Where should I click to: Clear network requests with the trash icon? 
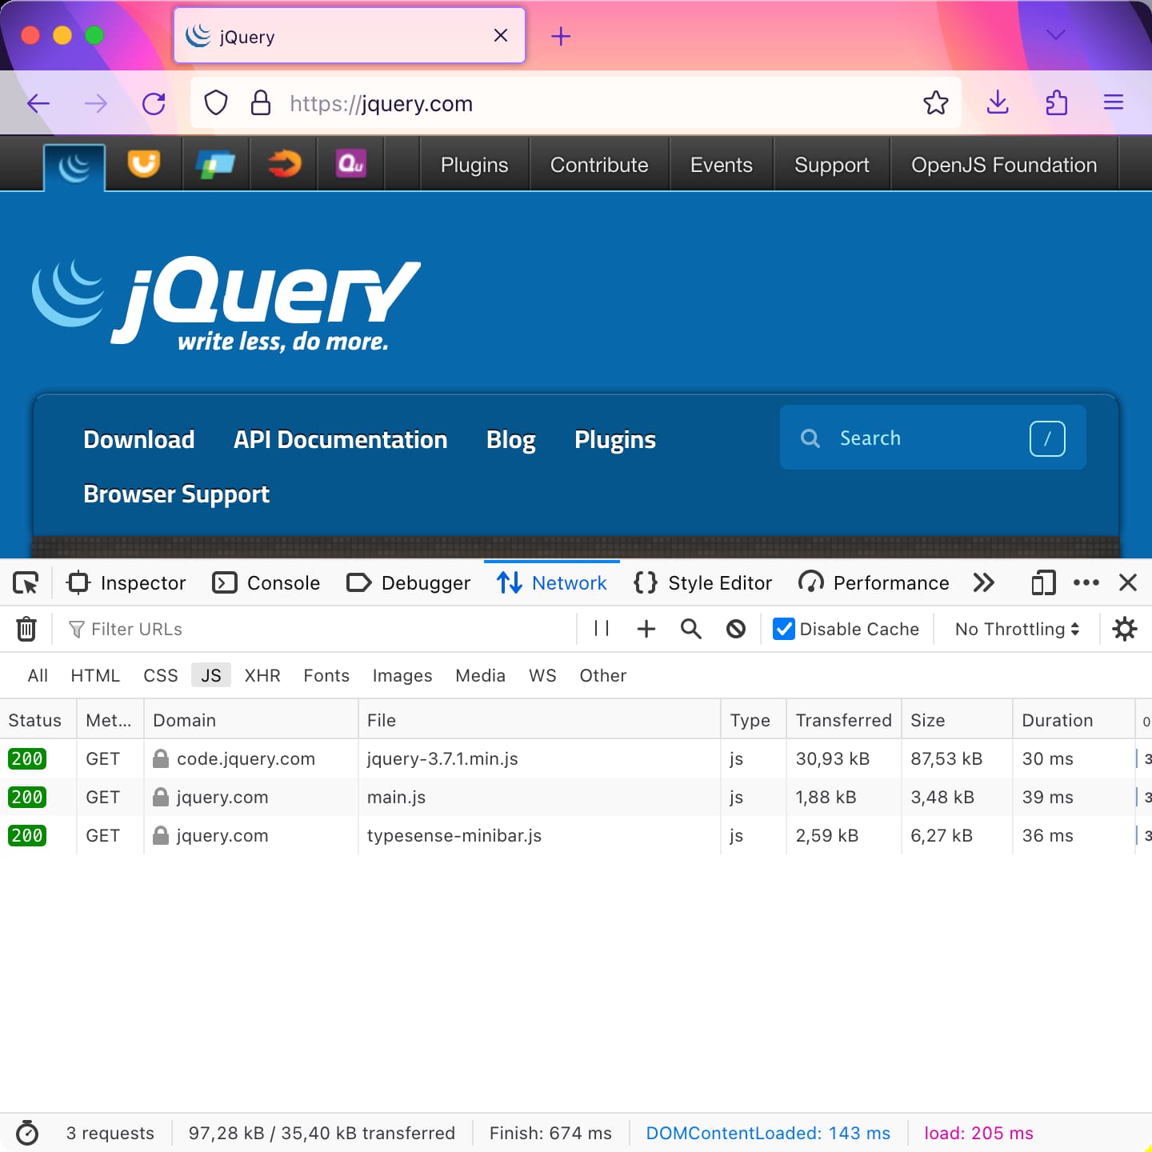point(26,629)
